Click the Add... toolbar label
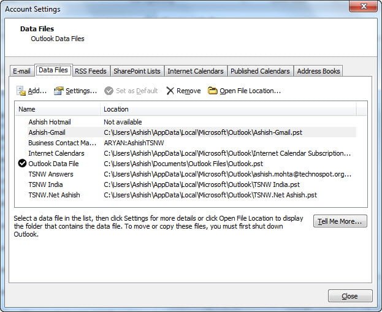The image size is (382, 312). pos(37,91)
